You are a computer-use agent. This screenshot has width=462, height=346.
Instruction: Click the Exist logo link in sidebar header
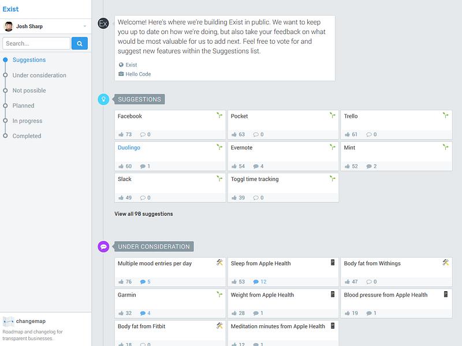[10, 9]
